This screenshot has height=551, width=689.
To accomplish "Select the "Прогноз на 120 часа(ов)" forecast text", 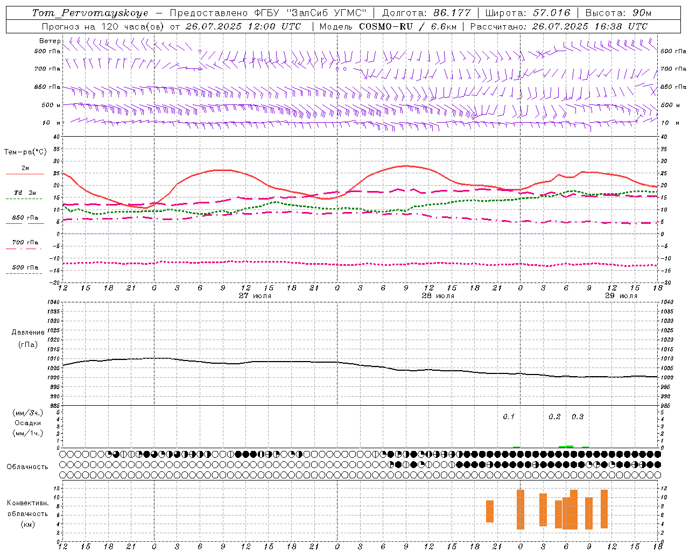I will coord(103,26).
